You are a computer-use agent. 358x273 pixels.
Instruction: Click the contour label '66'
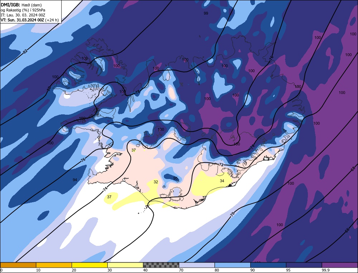point(347,230)
